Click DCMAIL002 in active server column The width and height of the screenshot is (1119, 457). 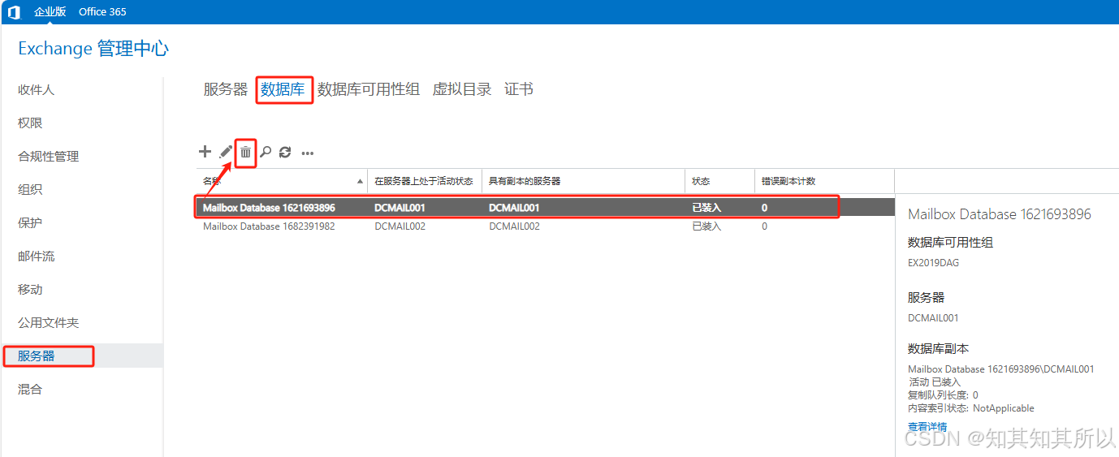(400, 226)
